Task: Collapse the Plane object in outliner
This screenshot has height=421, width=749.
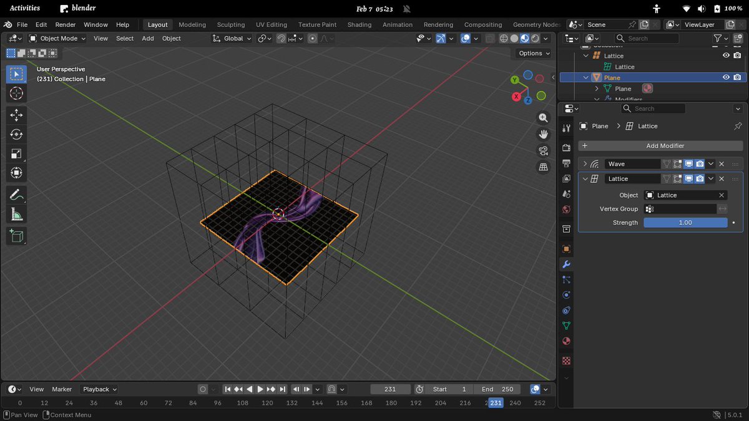Action: click(585, 77)
